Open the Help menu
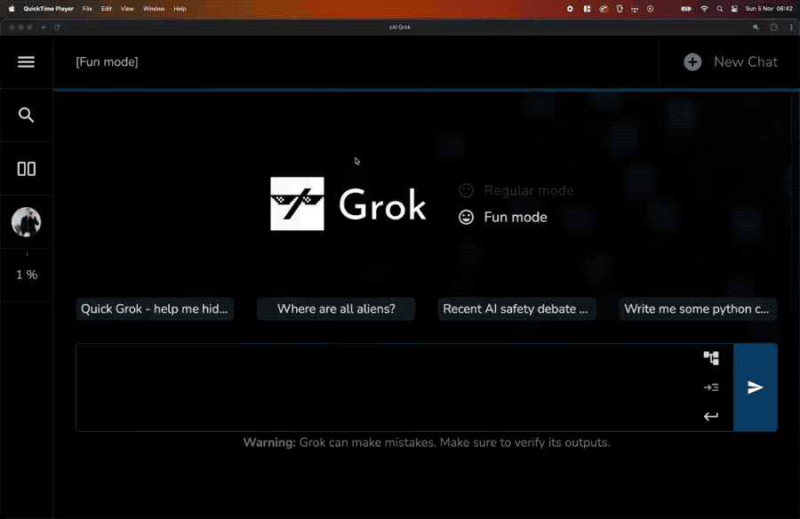The image size is (800, 519). click(180, 9)
